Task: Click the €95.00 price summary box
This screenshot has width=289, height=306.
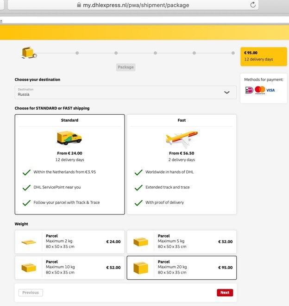Action: coord(264,56)
